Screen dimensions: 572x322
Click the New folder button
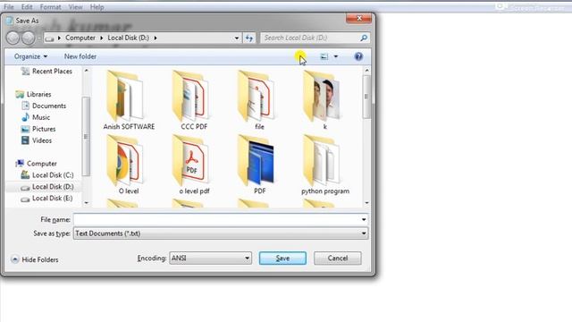[80, 56]
